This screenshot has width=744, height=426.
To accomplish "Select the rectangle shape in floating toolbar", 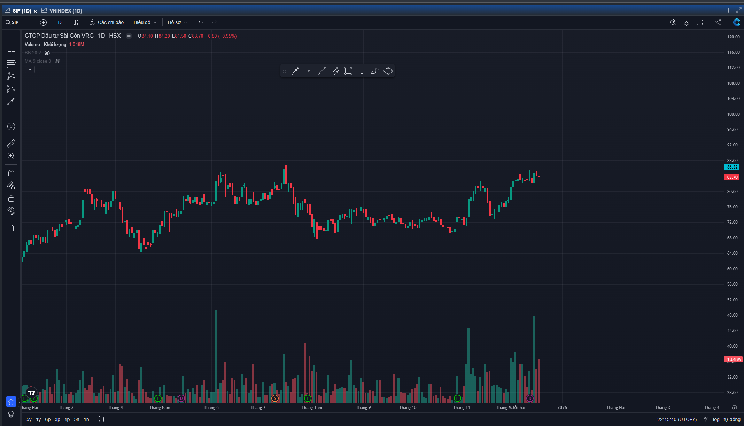I will [348, 71].
